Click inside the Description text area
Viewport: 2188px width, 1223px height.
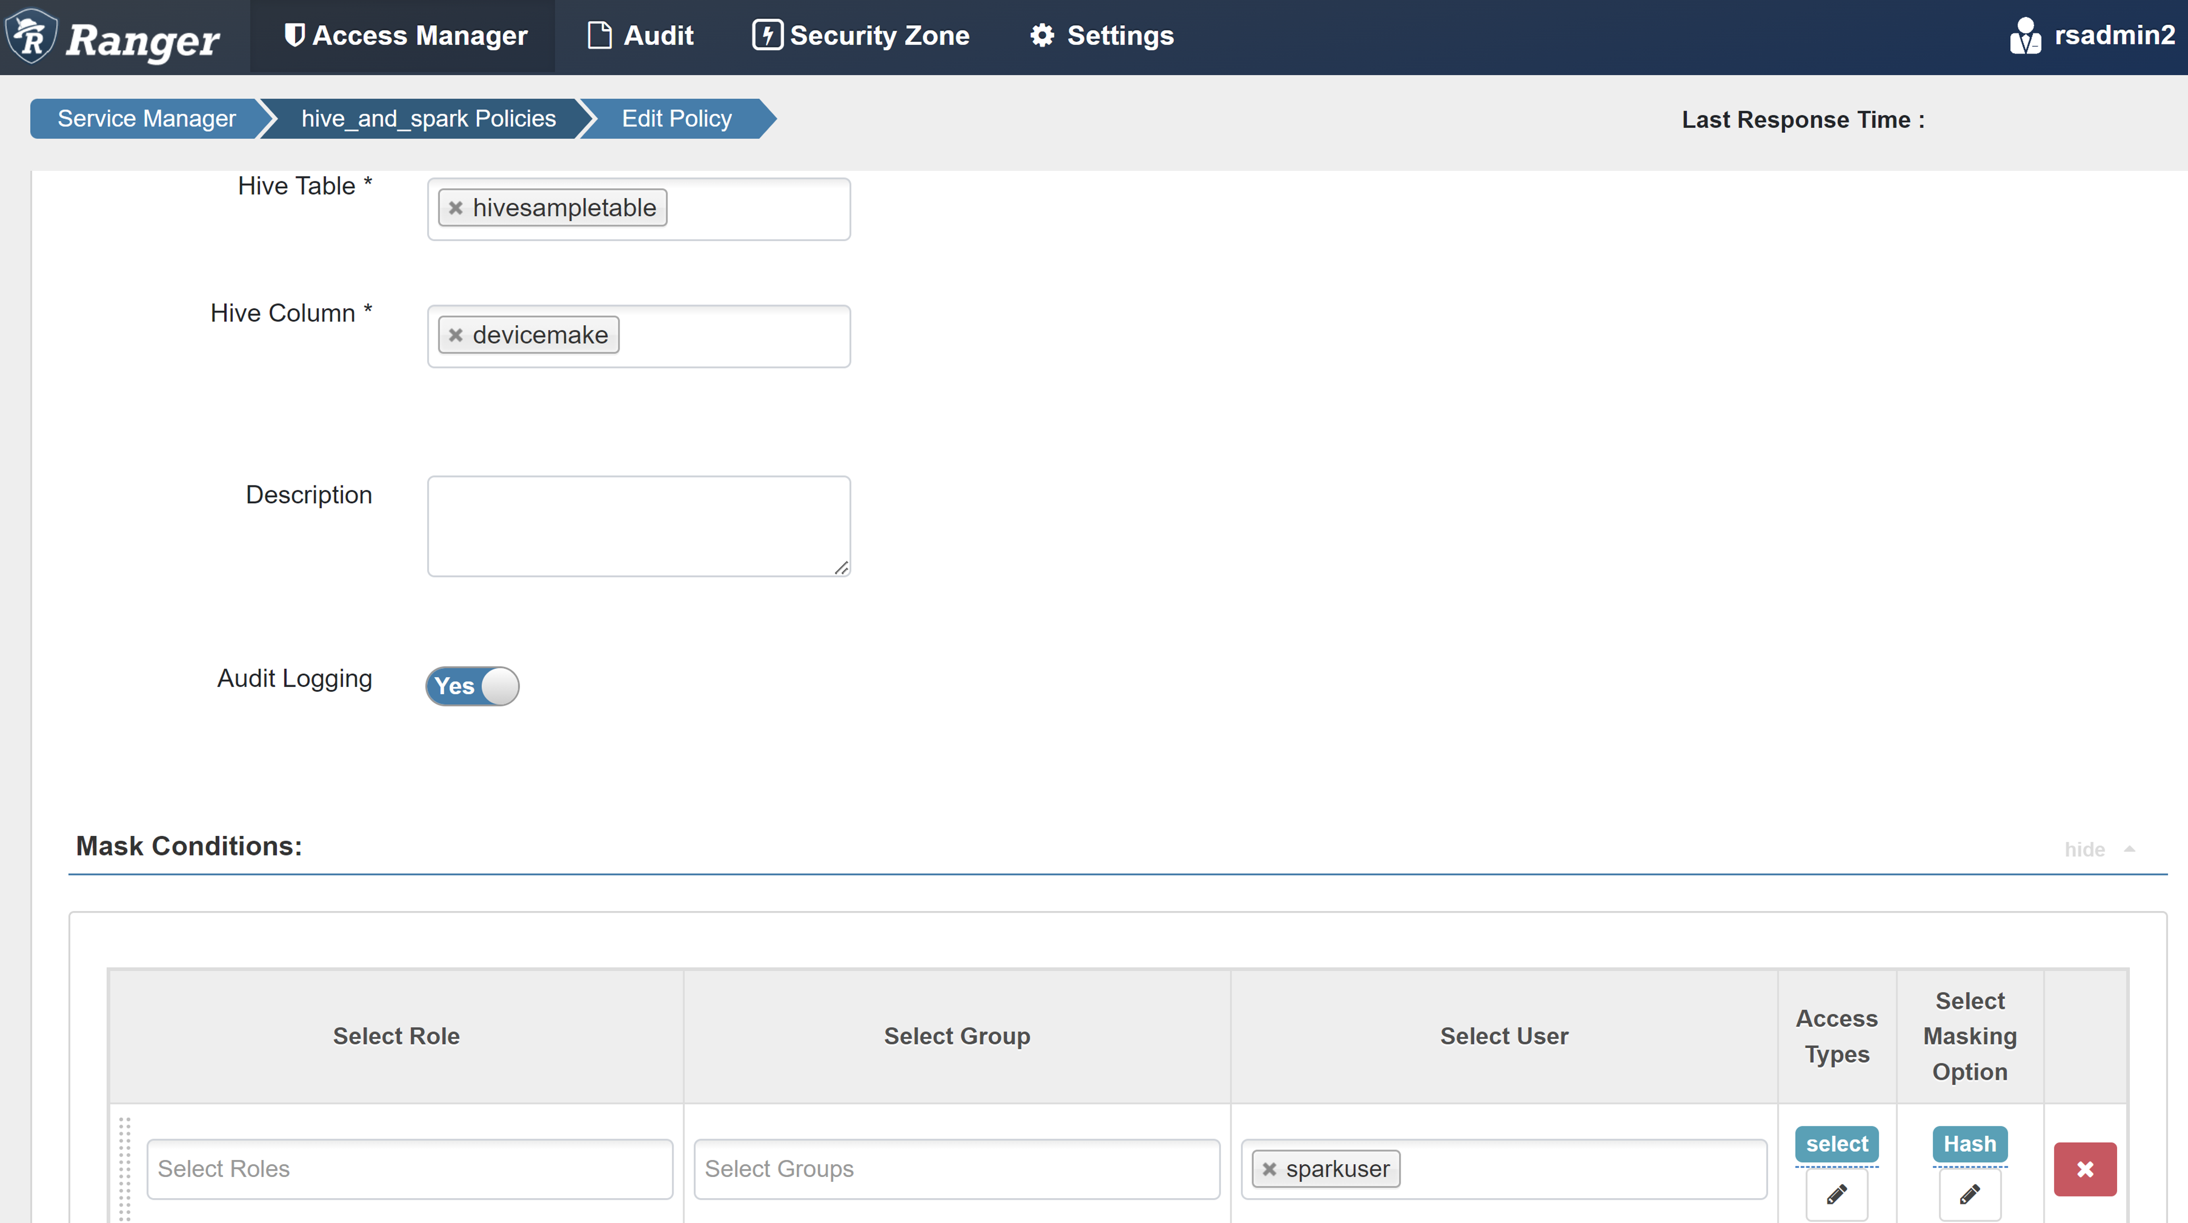pos(638,526)
